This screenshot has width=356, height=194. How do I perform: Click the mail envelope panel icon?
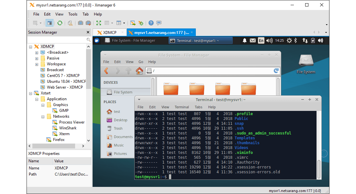[x=253, y=41]
